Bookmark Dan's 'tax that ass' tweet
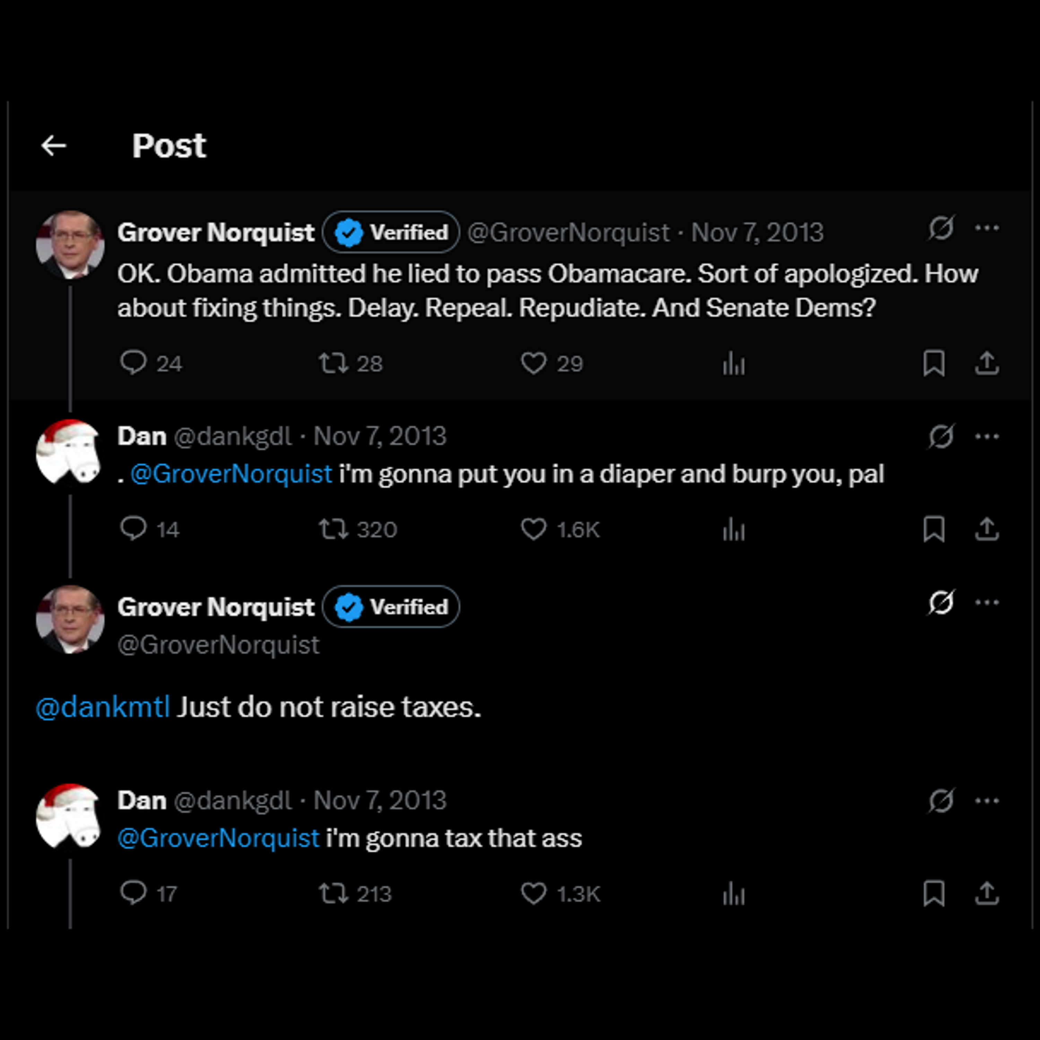The width and height of the screenshot is (1040, 1040). click(x=934, y=894)
